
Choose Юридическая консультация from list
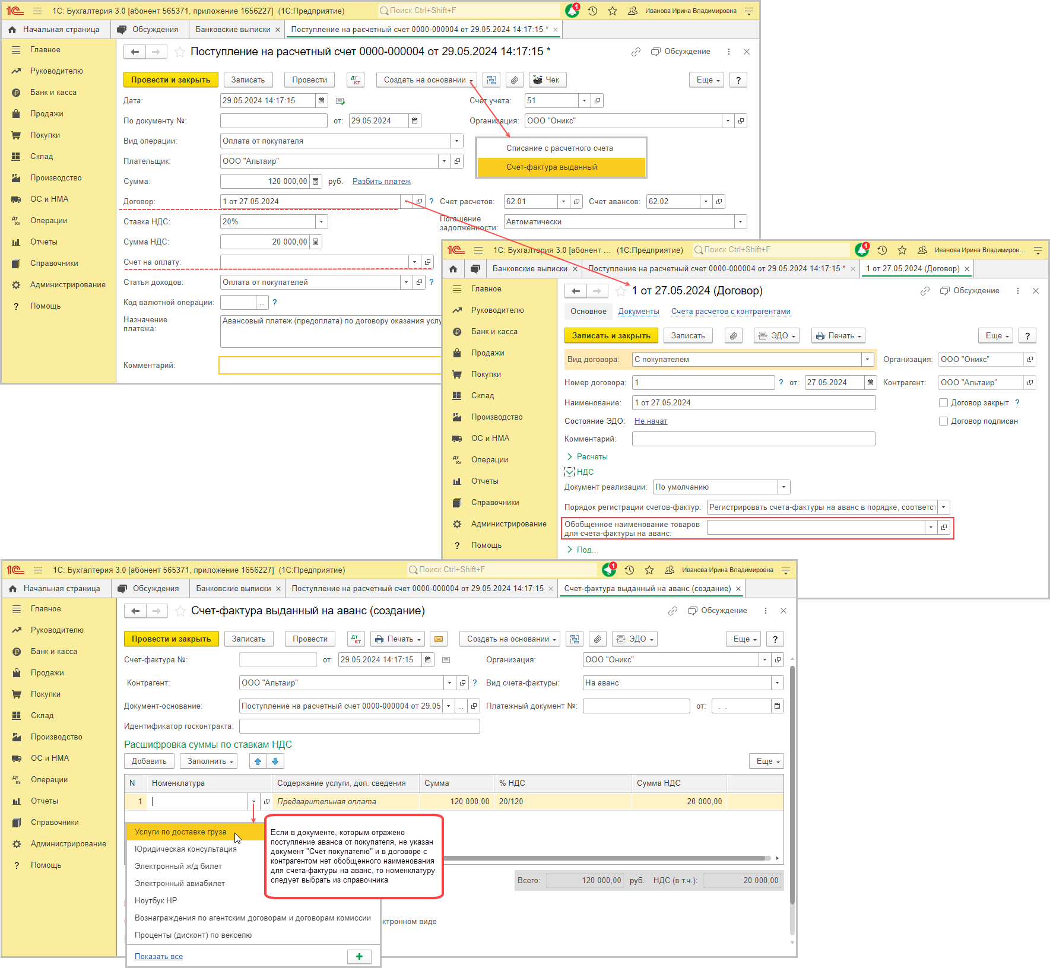click(196, 849)
